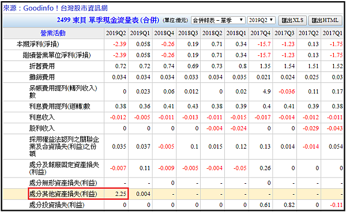Select the 2019Q2 column header
Viewport: 346px width, 212px height.
(x=116, y=33)
